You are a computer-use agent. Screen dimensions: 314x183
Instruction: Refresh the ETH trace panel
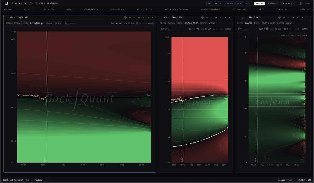pos(207,18)
